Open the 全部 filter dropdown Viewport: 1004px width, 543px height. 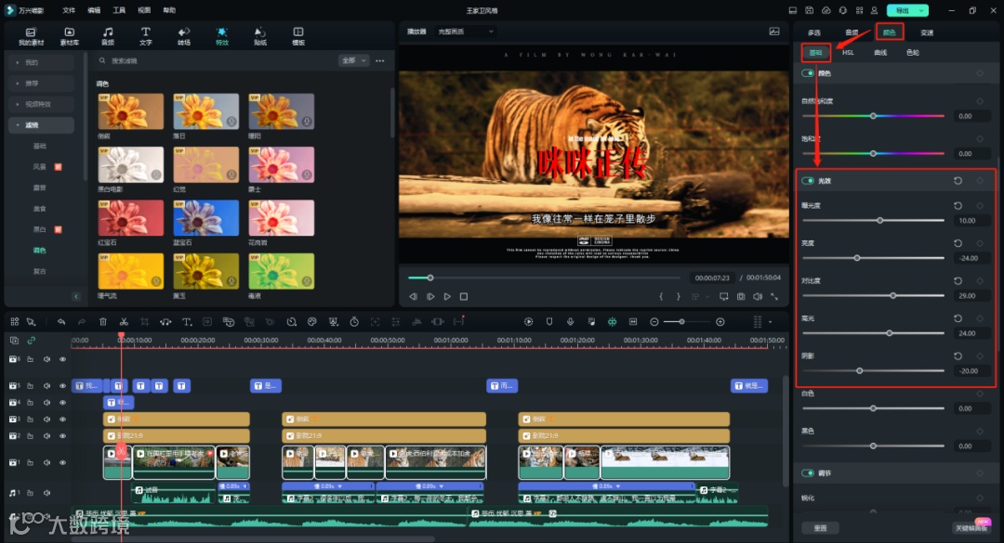(x=353, y=60)
